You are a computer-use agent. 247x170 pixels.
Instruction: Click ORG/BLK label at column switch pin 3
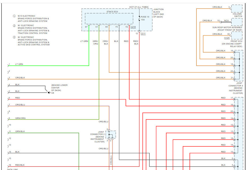coord(217,7)
